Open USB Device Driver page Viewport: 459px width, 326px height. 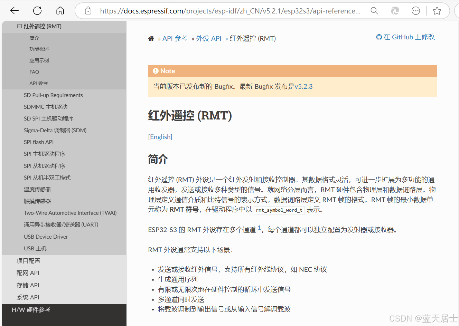tap(46, 237)
